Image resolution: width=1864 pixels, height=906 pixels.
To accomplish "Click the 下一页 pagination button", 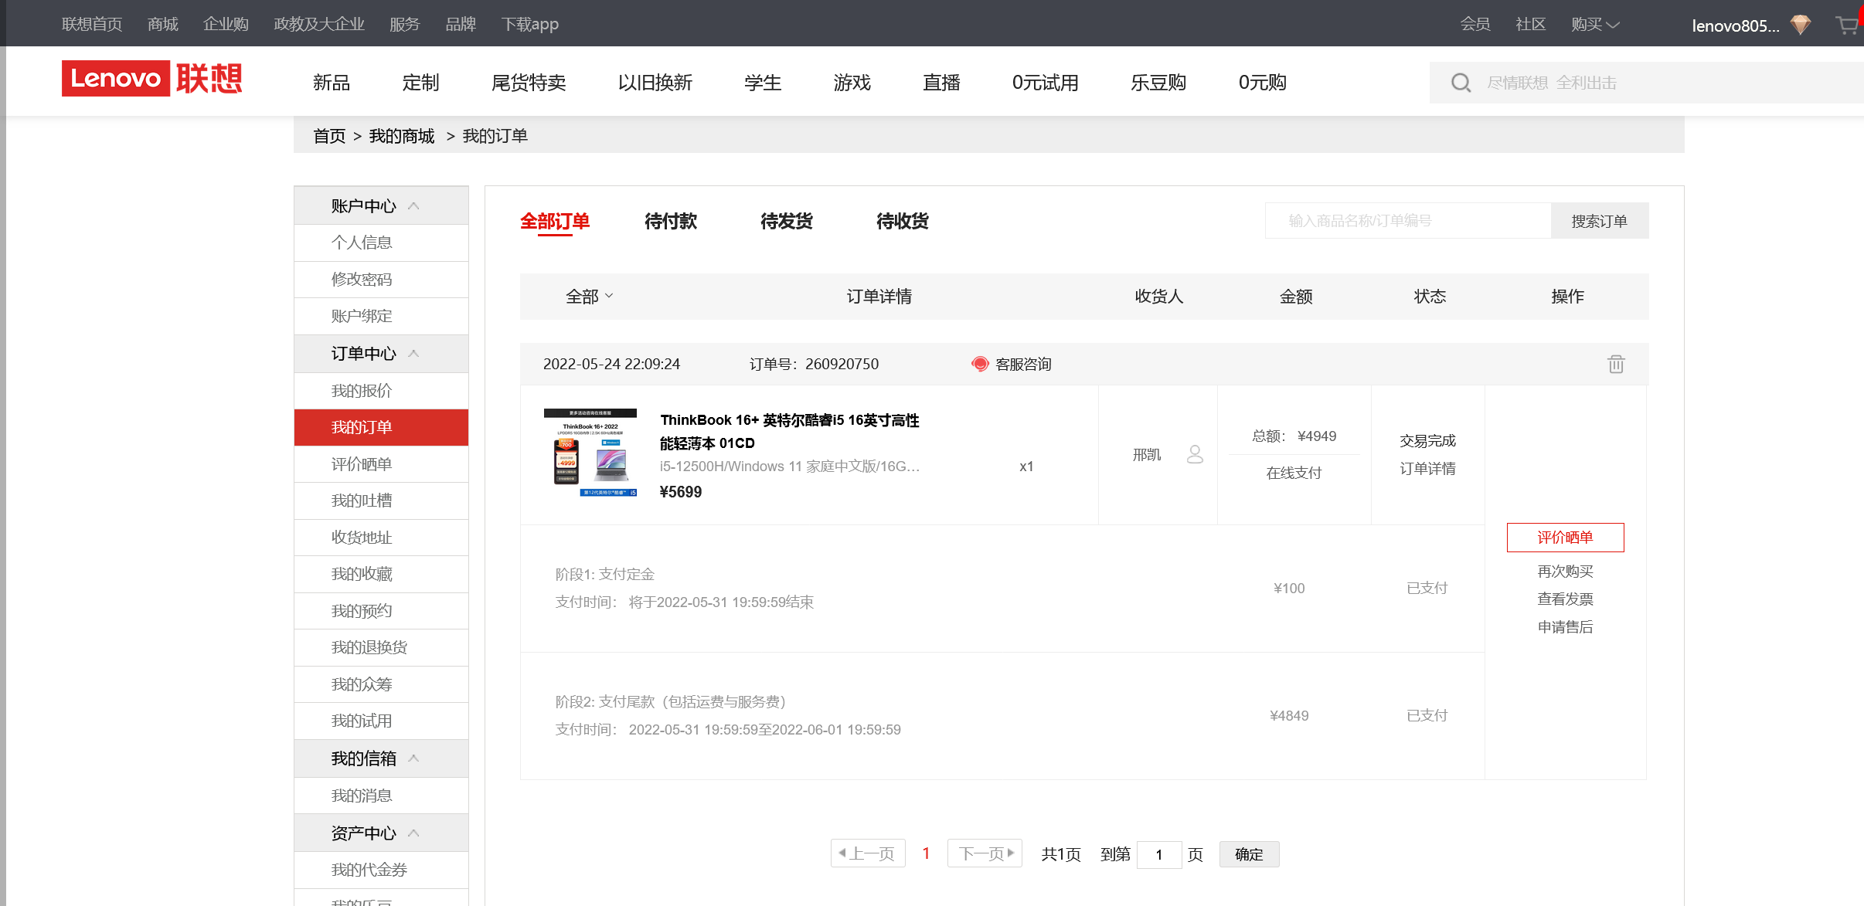I will tap(985, 853).
